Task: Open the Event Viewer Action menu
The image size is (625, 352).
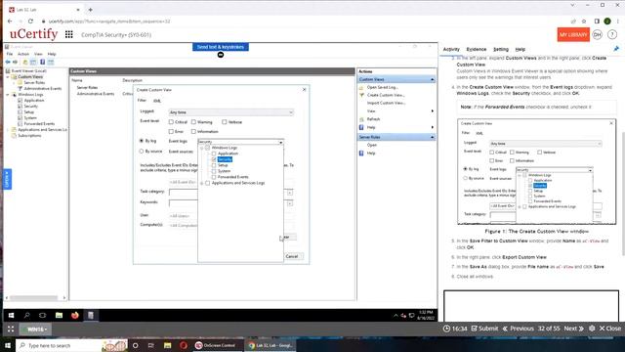Action: click(x=23, y=54)
